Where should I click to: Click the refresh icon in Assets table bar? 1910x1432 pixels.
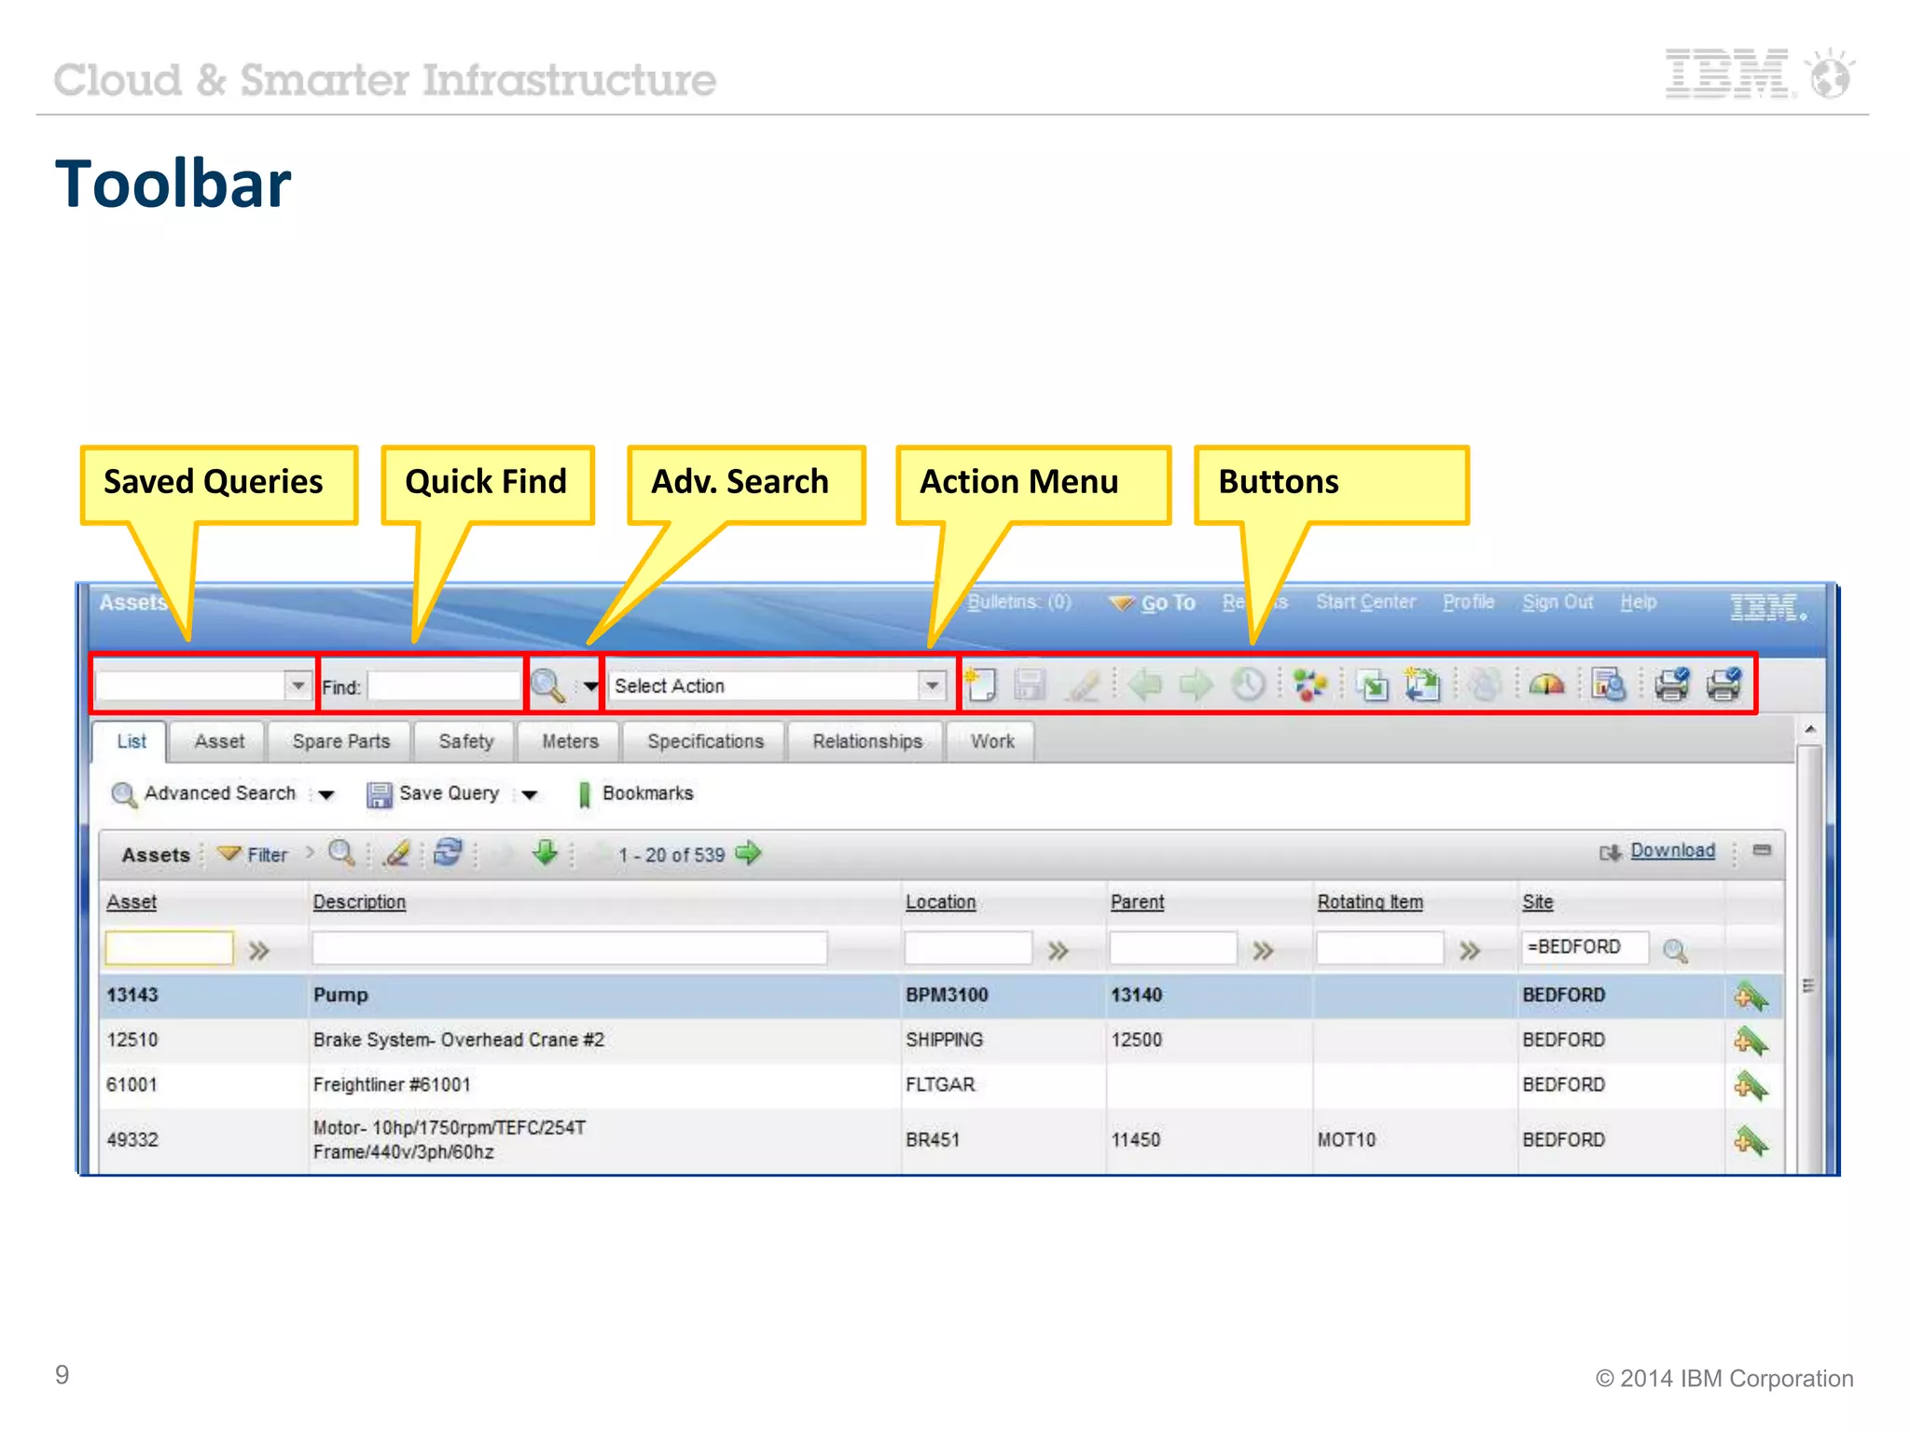449,853
